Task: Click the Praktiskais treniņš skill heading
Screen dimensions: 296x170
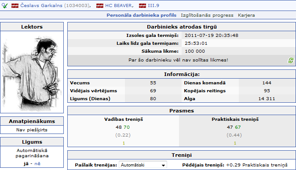Action: pyautogui.click(x=235, y=119)
